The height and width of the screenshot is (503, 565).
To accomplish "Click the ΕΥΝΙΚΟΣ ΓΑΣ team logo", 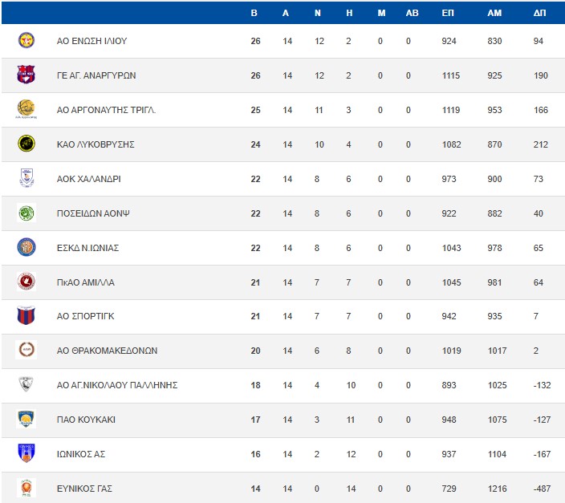I will pos(26,488).
